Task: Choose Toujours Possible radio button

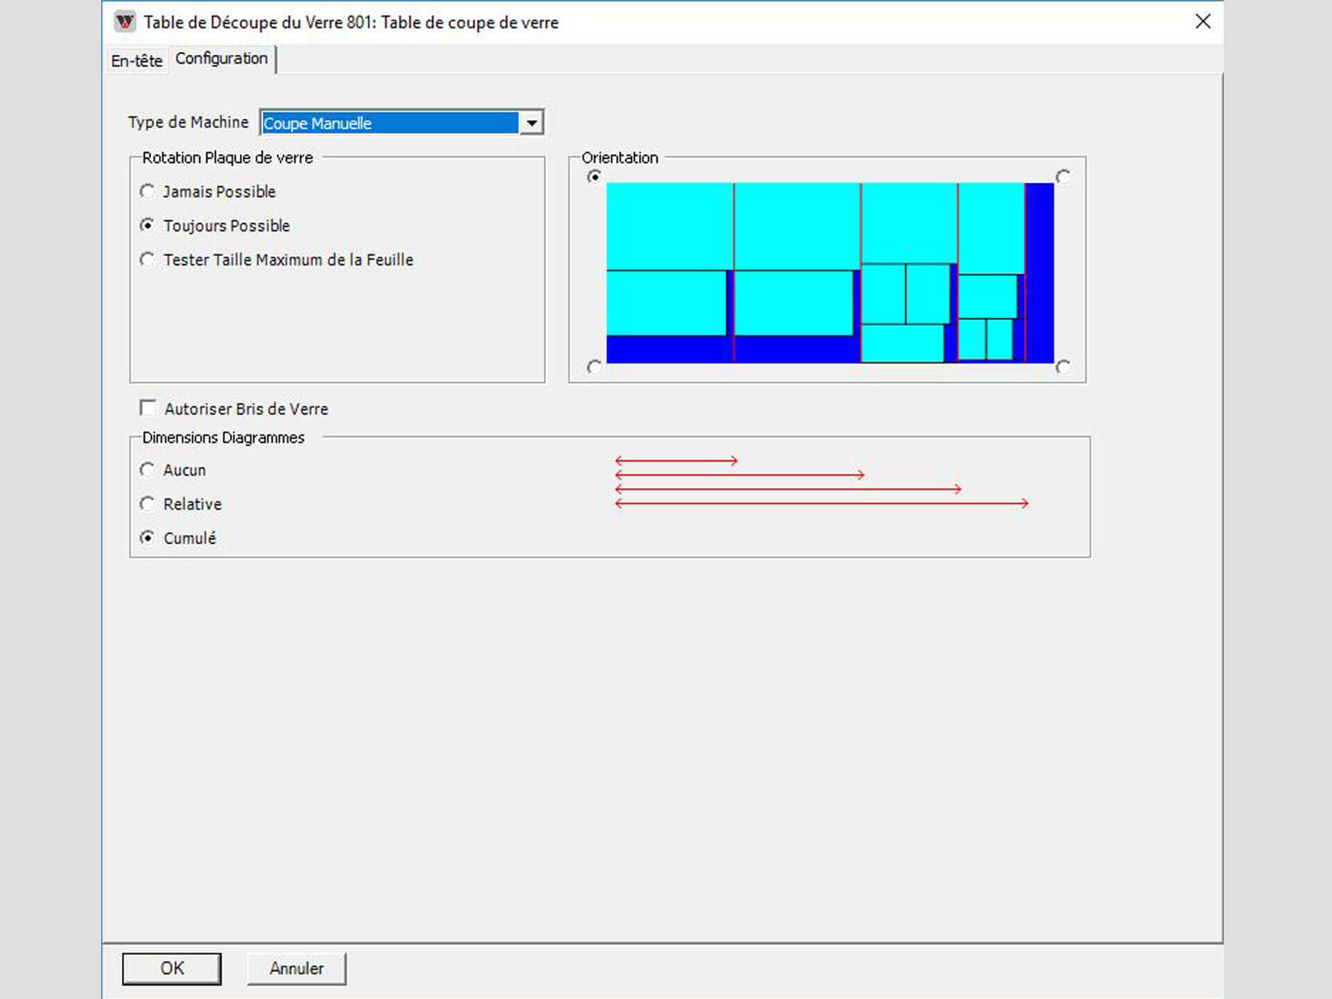Action: coord(147,225)
